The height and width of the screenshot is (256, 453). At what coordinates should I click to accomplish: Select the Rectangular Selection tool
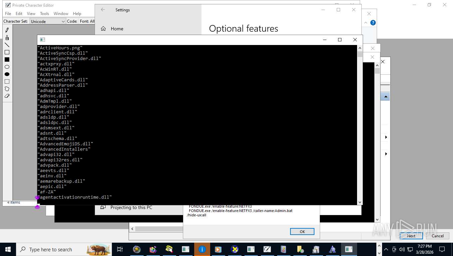click(x=7, y=82)
